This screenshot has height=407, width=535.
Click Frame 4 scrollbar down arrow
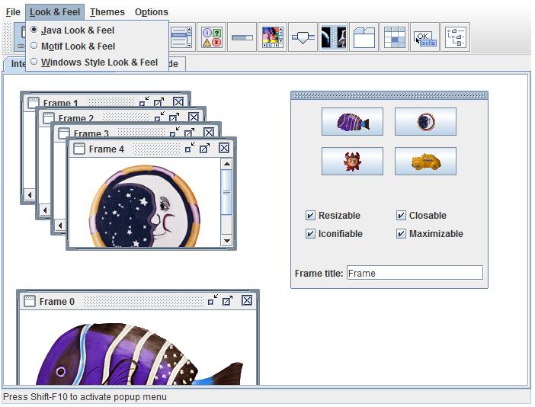pyautogui.click(x=226, y=241)
